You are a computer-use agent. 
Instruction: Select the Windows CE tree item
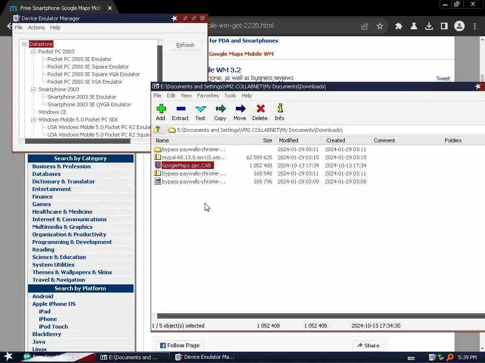(x=52, y=112)
